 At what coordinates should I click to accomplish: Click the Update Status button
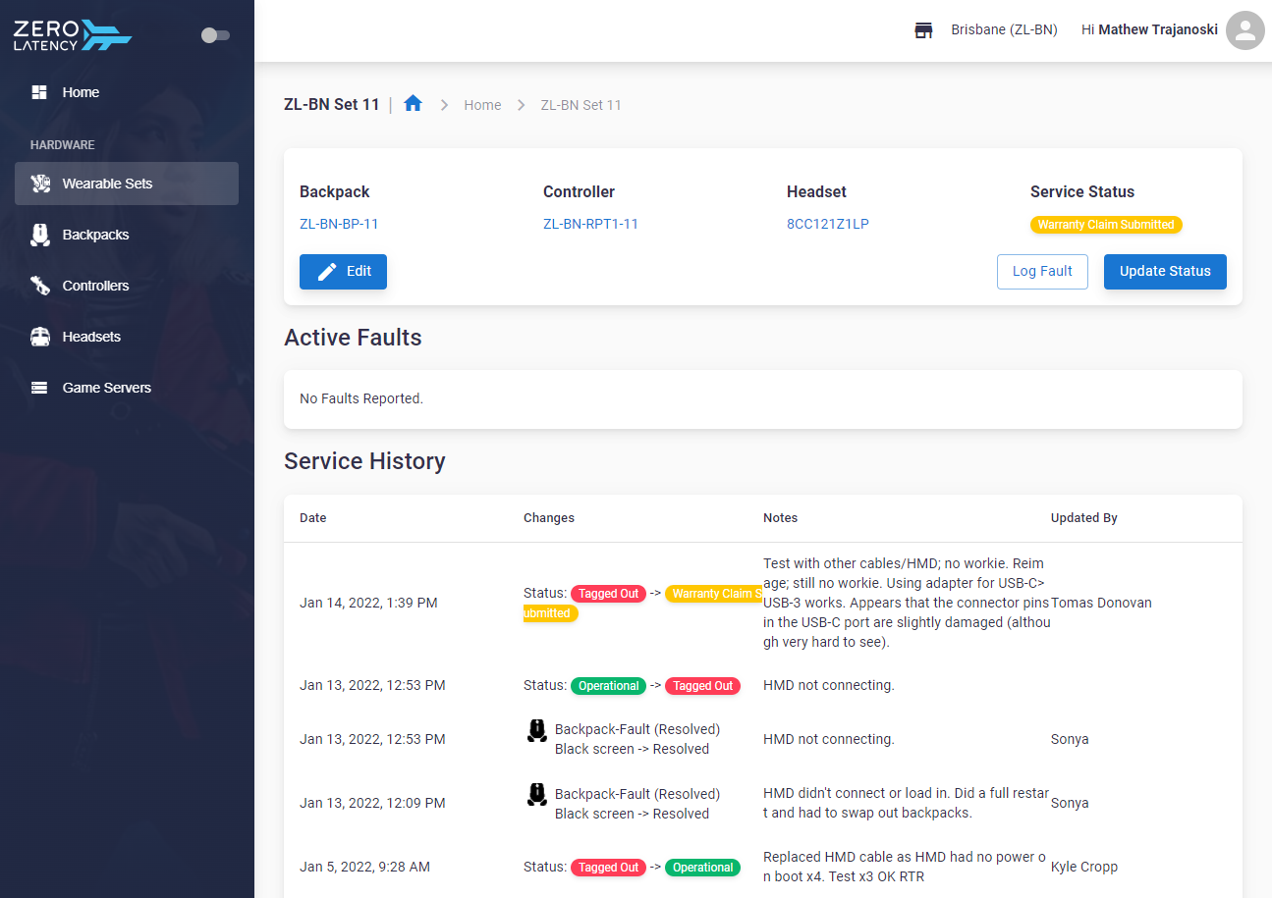tap(1165, 272)
